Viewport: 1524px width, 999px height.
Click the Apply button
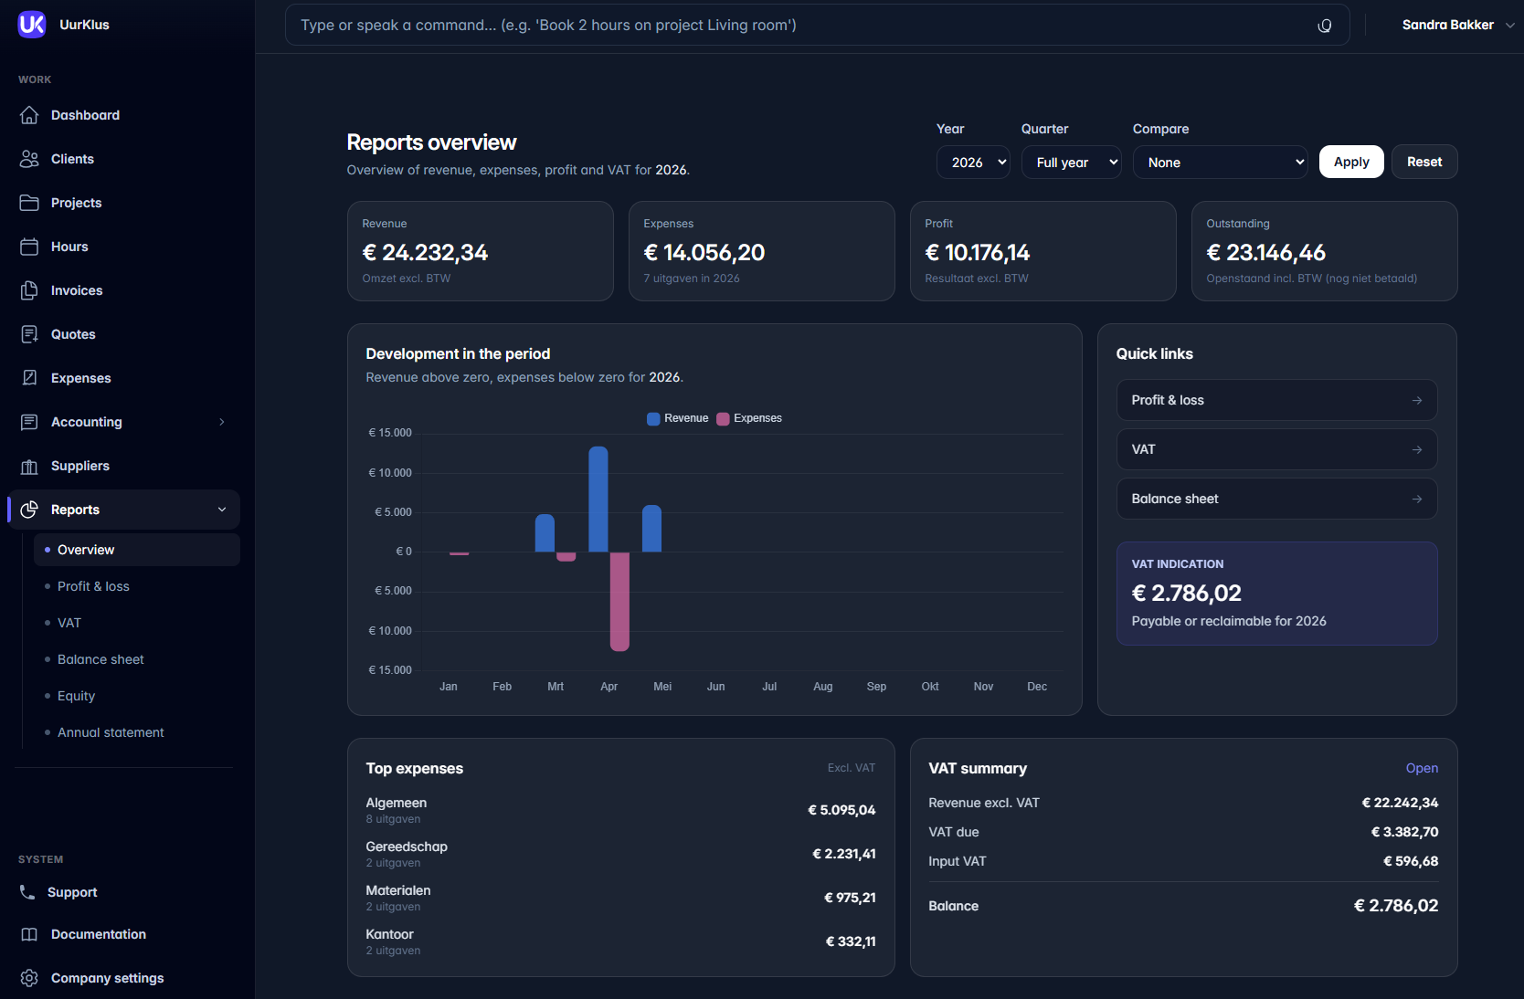coord(1351,162)
